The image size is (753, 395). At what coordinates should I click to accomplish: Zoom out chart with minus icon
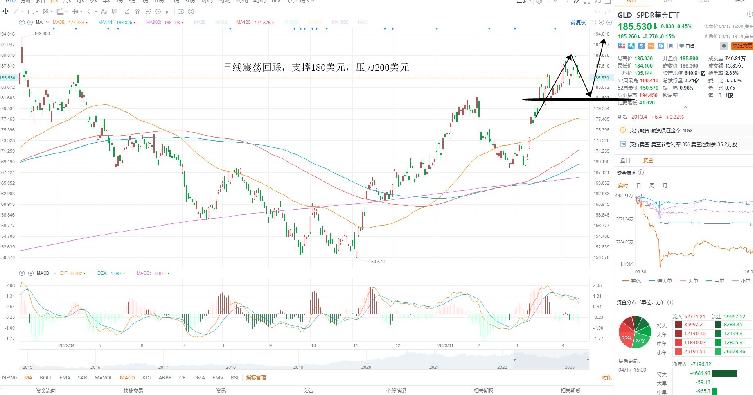click(x=601, y=23)
